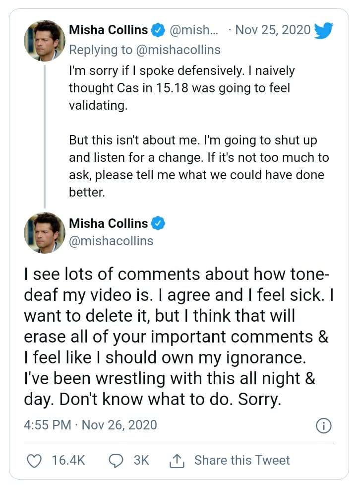Open the info circle icon
357x486 pixels.
(323, 425)
